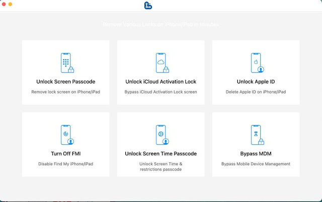Click the Bypass MDM hourglass phone icon
Viewport: 322px width, 202px height.
[x=257, y=135]
